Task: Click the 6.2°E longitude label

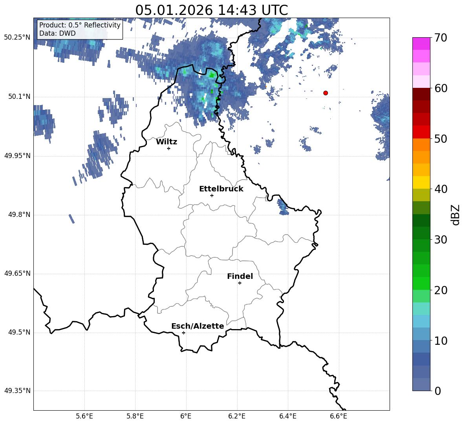Action: [x=237, y=416]
